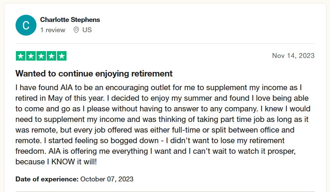Click the "Date of experience:" label
This screenshot has width=330, height=192.
[x=47, y=179]
